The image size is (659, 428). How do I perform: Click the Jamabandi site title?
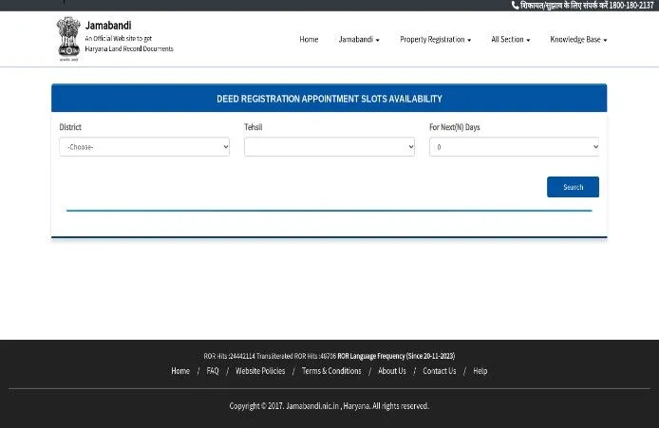[x=108, y=26]
